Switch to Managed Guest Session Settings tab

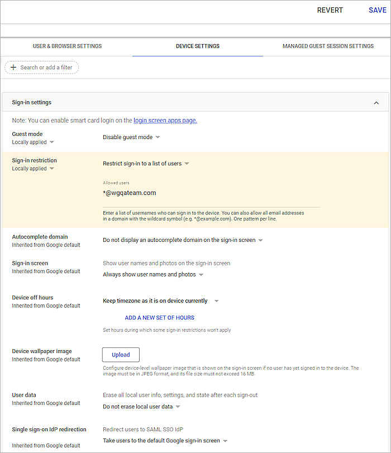click(328, 46)
